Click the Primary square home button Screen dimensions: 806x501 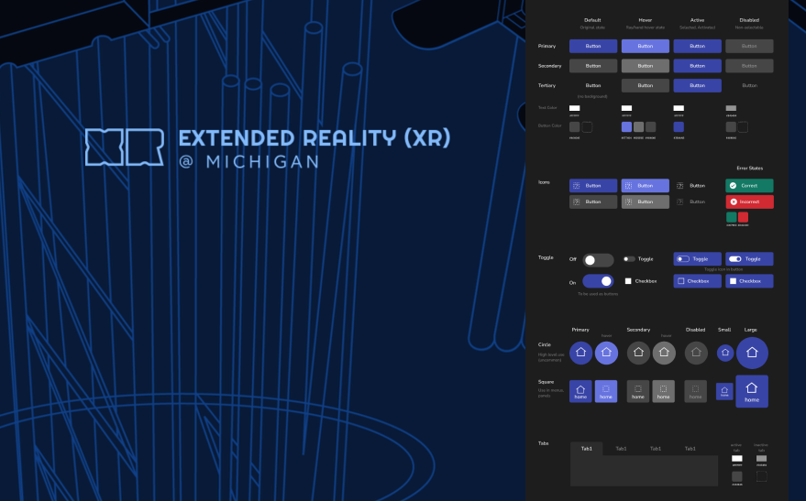point(580,391)
